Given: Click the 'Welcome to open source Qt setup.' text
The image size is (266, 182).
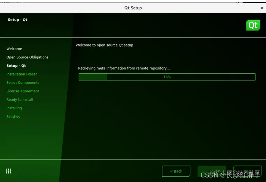Looking at the screenshot, I should pos(105,45).
